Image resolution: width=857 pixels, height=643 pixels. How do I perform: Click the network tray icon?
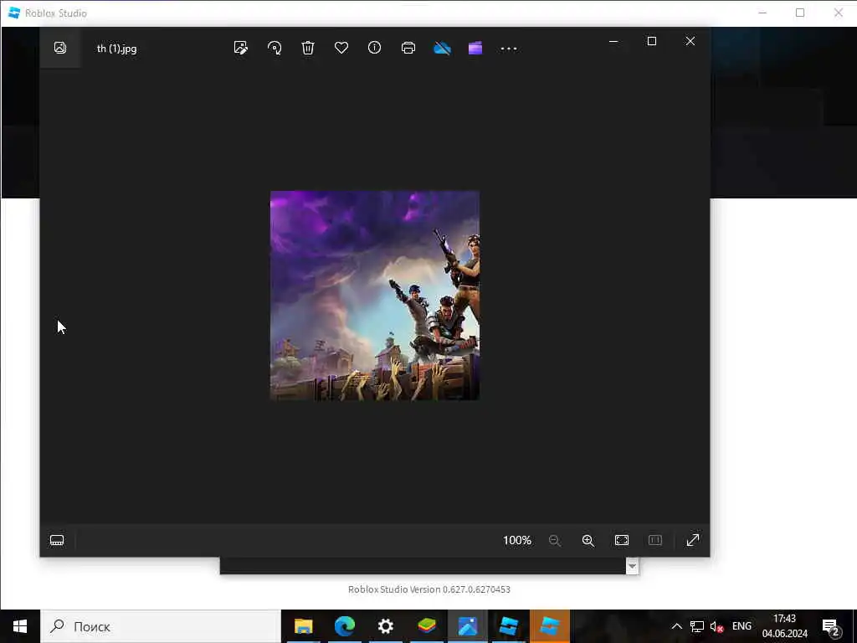[697, 626]
